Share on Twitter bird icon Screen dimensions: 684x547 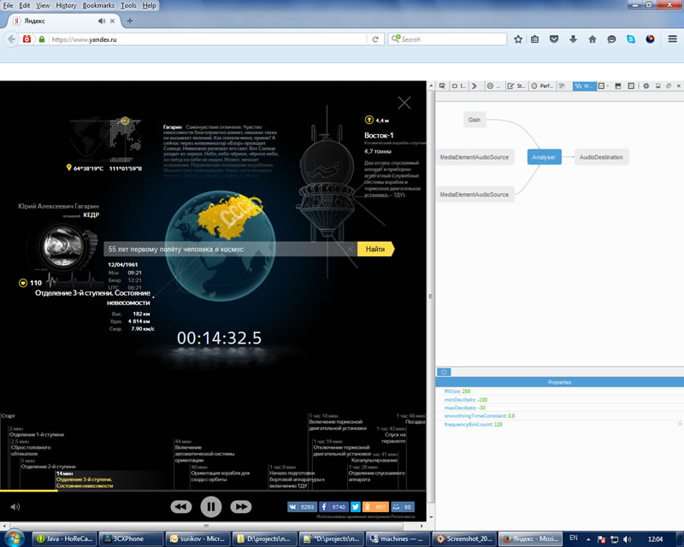pyautogui.click(x=356, y=507)
